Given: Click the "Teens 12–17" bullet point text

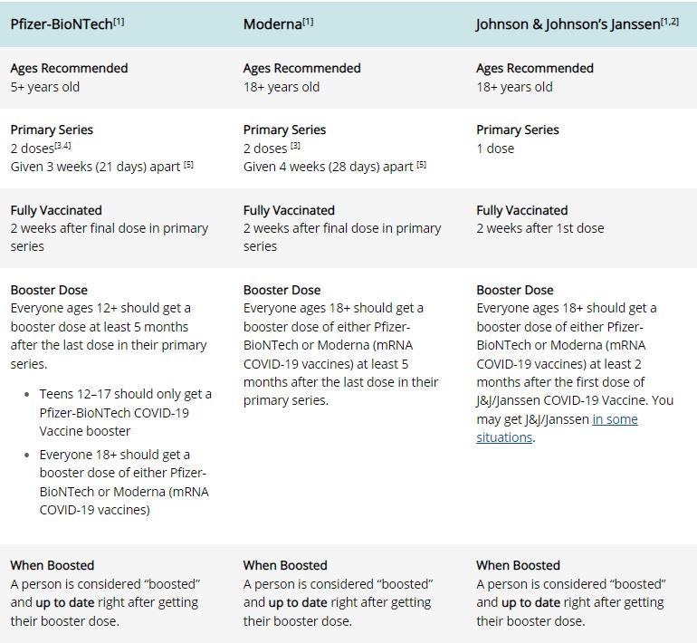Looking at the screenshot, I should (x=125, y=413).
